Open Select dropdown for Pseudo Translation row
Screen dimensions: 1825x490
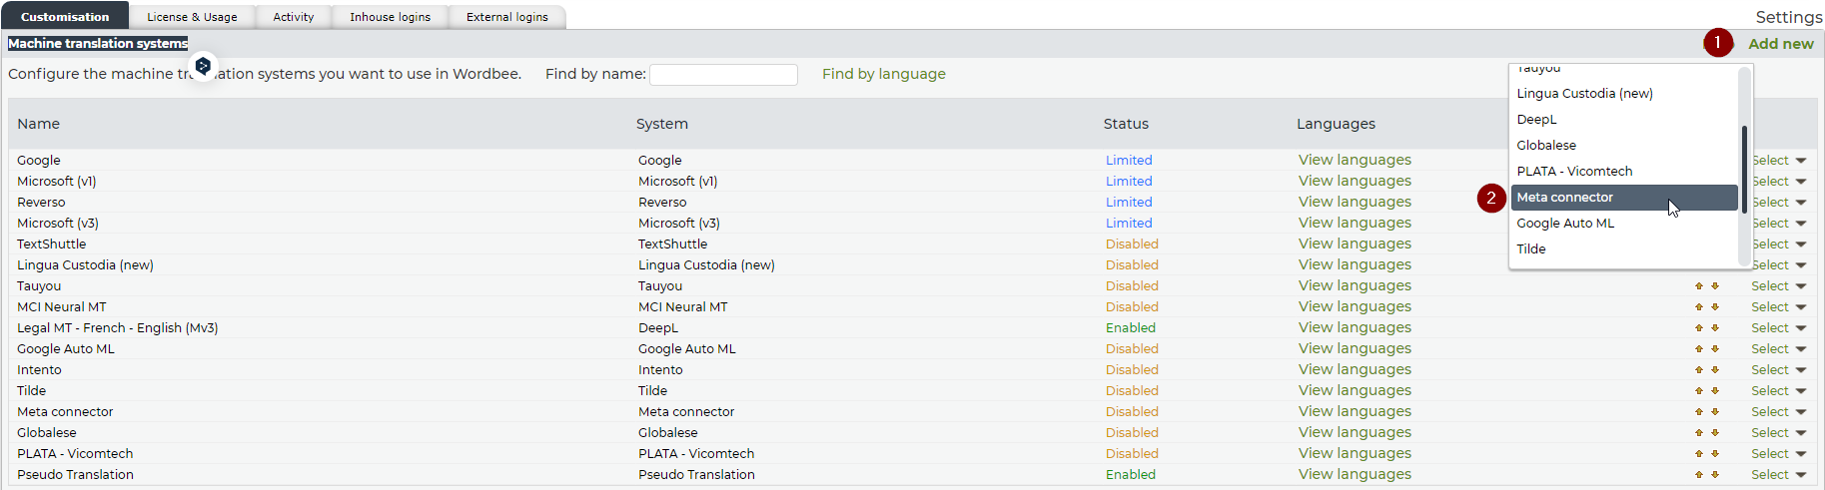(1778, 475)
